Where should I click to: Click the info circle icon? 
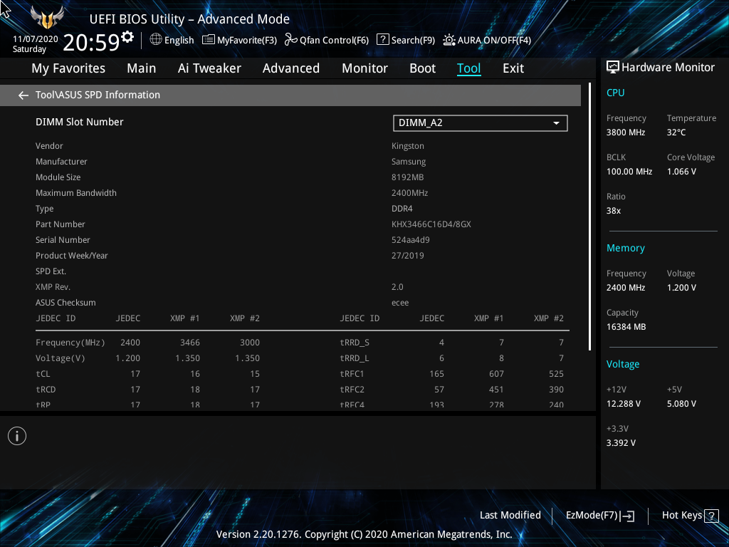[17, 436]
